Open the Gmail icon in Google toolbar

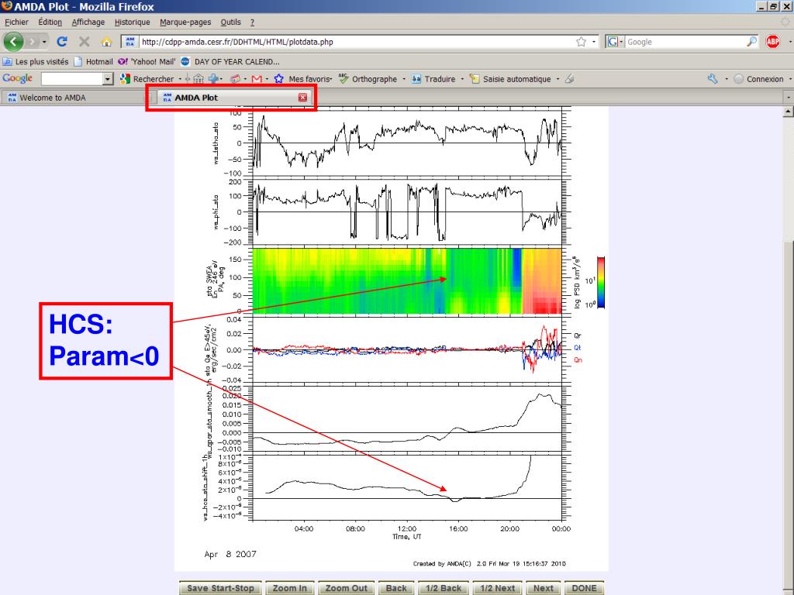(x=257, y=79)
